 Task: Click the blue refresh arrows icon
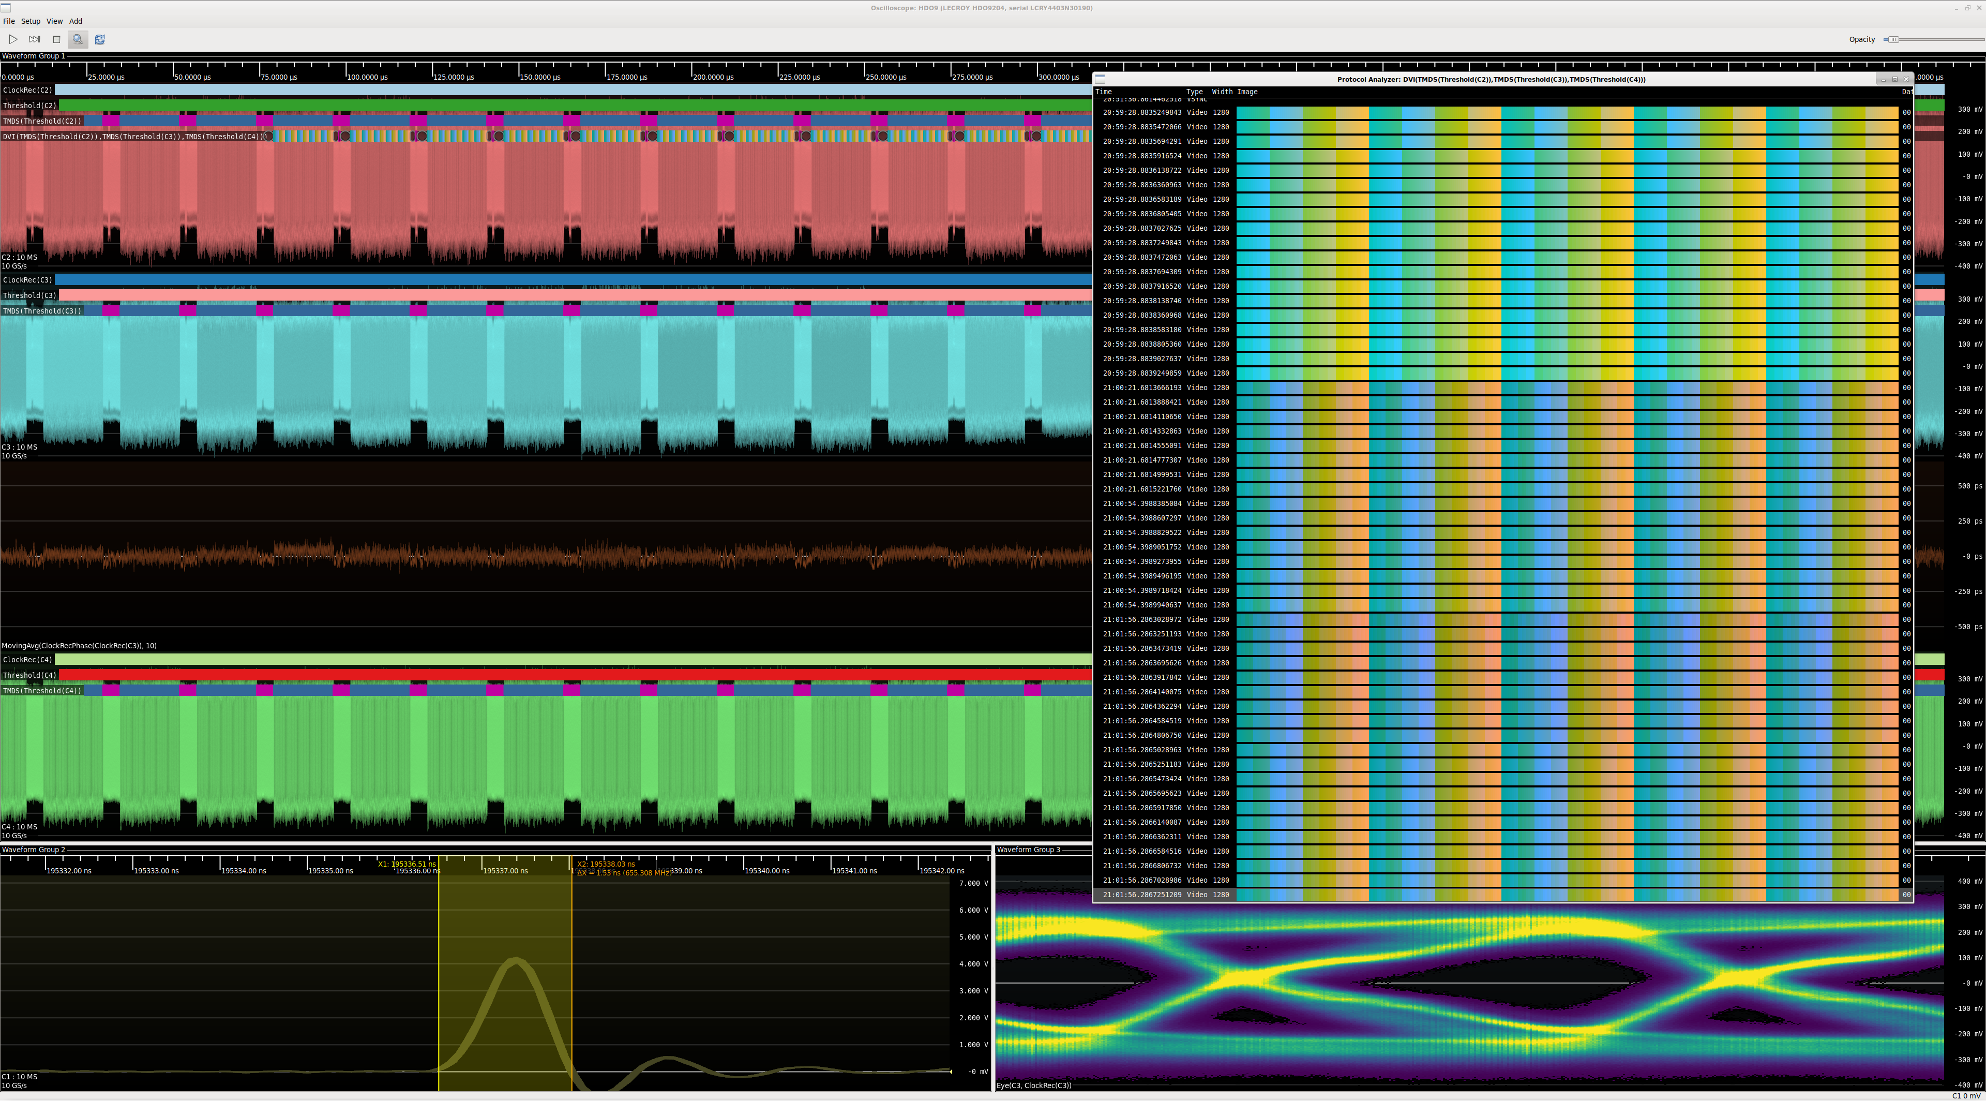tap(99, 39)
